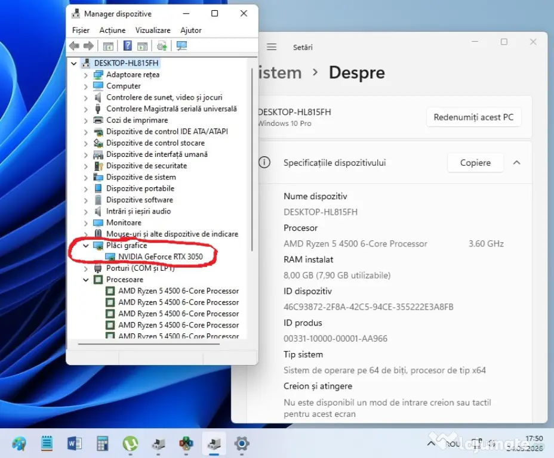Click the Back arrow in Device Manager toolbar

tap(74, 45)
